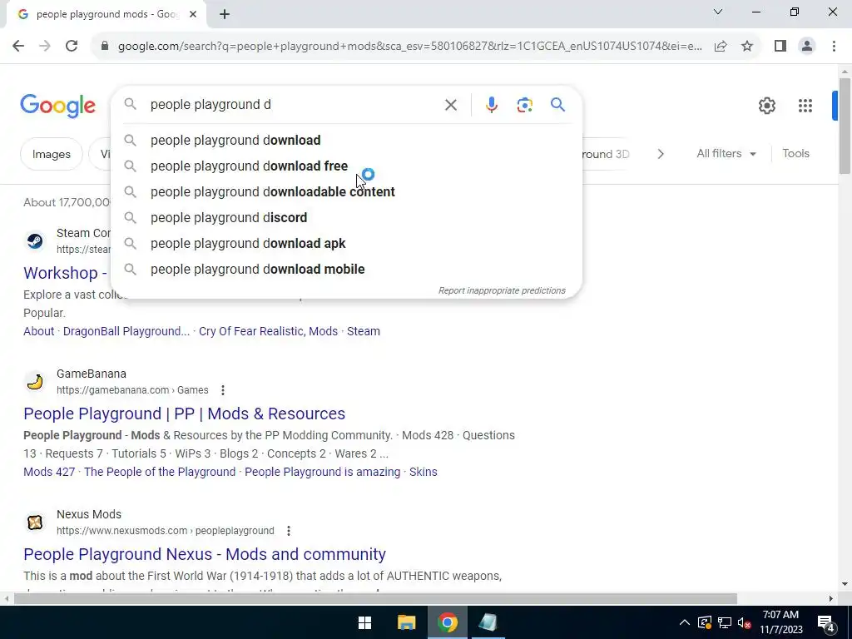Click the taskbar clock showing 7:07 AM

click(780, 622)
